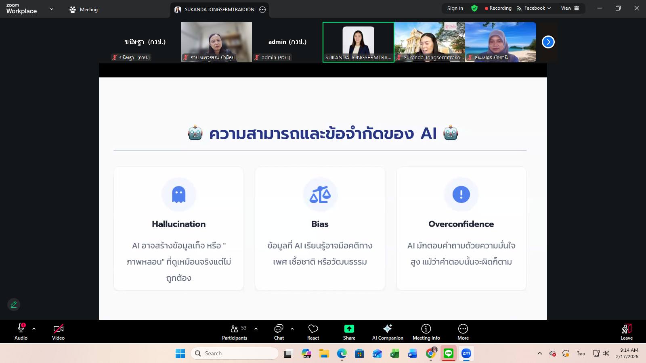Open the Facebook livestream dropdown
Screen dimensions: 646x363
click(x=534, y=8)
